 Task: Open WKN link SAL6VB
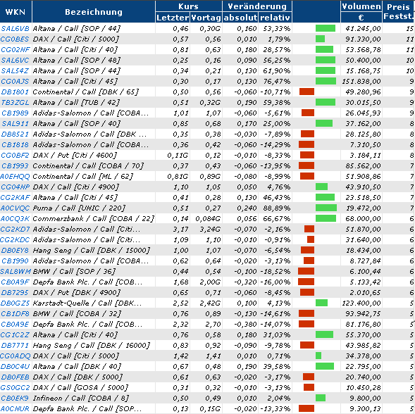(15, 28)
